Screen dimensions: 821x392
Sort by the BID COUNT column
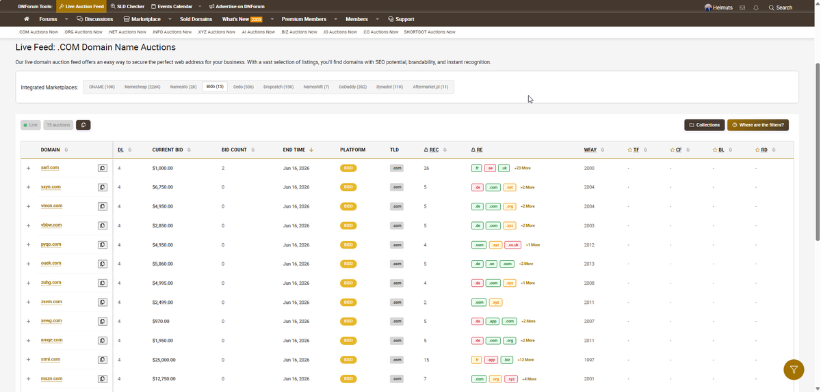[x=238, y=150]
